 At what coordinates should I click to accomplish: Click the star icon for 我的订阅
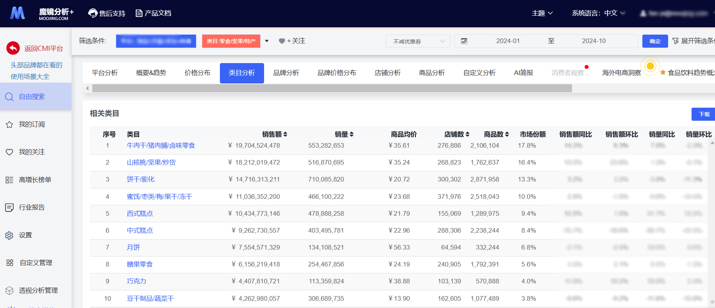[10, 124]
